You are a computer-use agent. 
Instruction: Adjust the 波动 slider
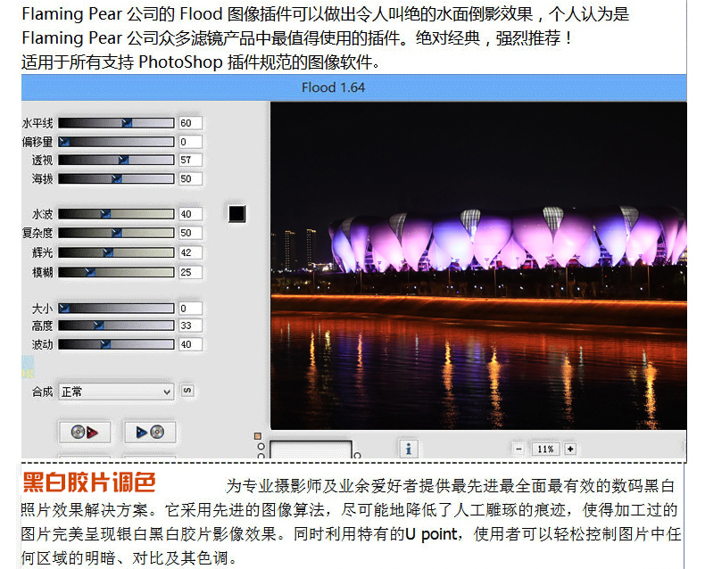(116, 344)
